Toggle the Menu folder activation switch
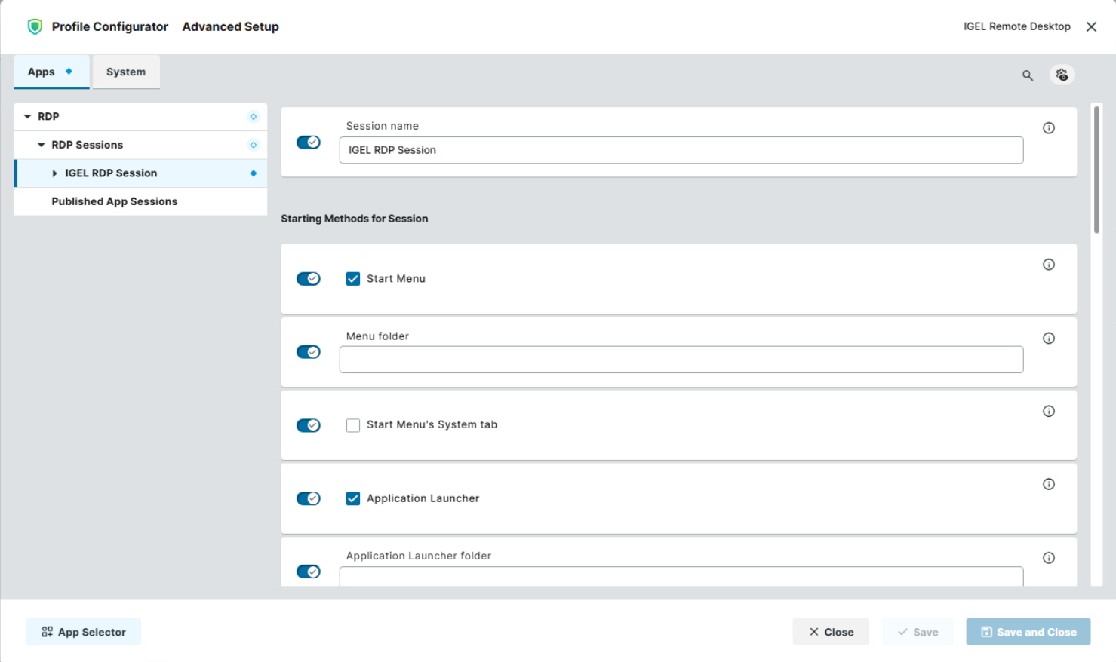This screenshot has width=1116, height=662. pyautogui.click(x=309, y=352)
